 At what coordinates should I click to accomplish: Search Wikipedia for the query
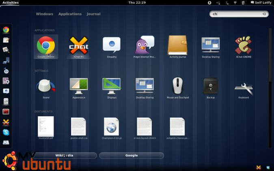[64, 156]
